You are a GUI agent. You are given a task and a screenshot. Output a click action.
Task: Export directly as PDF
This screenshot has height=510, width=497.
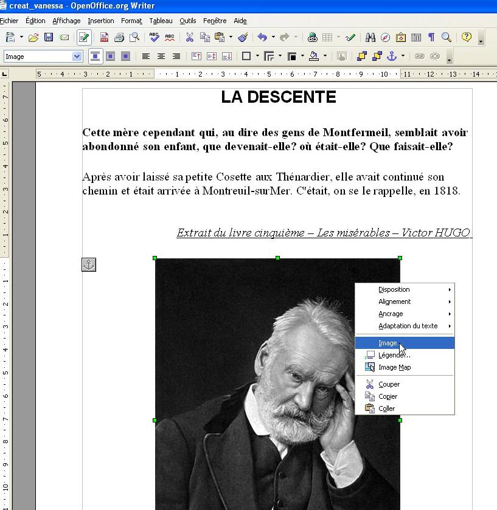(x=104, y=38)
